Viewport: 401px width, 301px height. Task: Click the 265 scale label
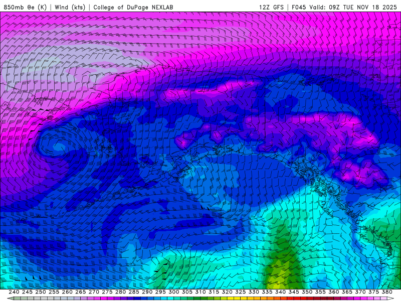[80, 292]
